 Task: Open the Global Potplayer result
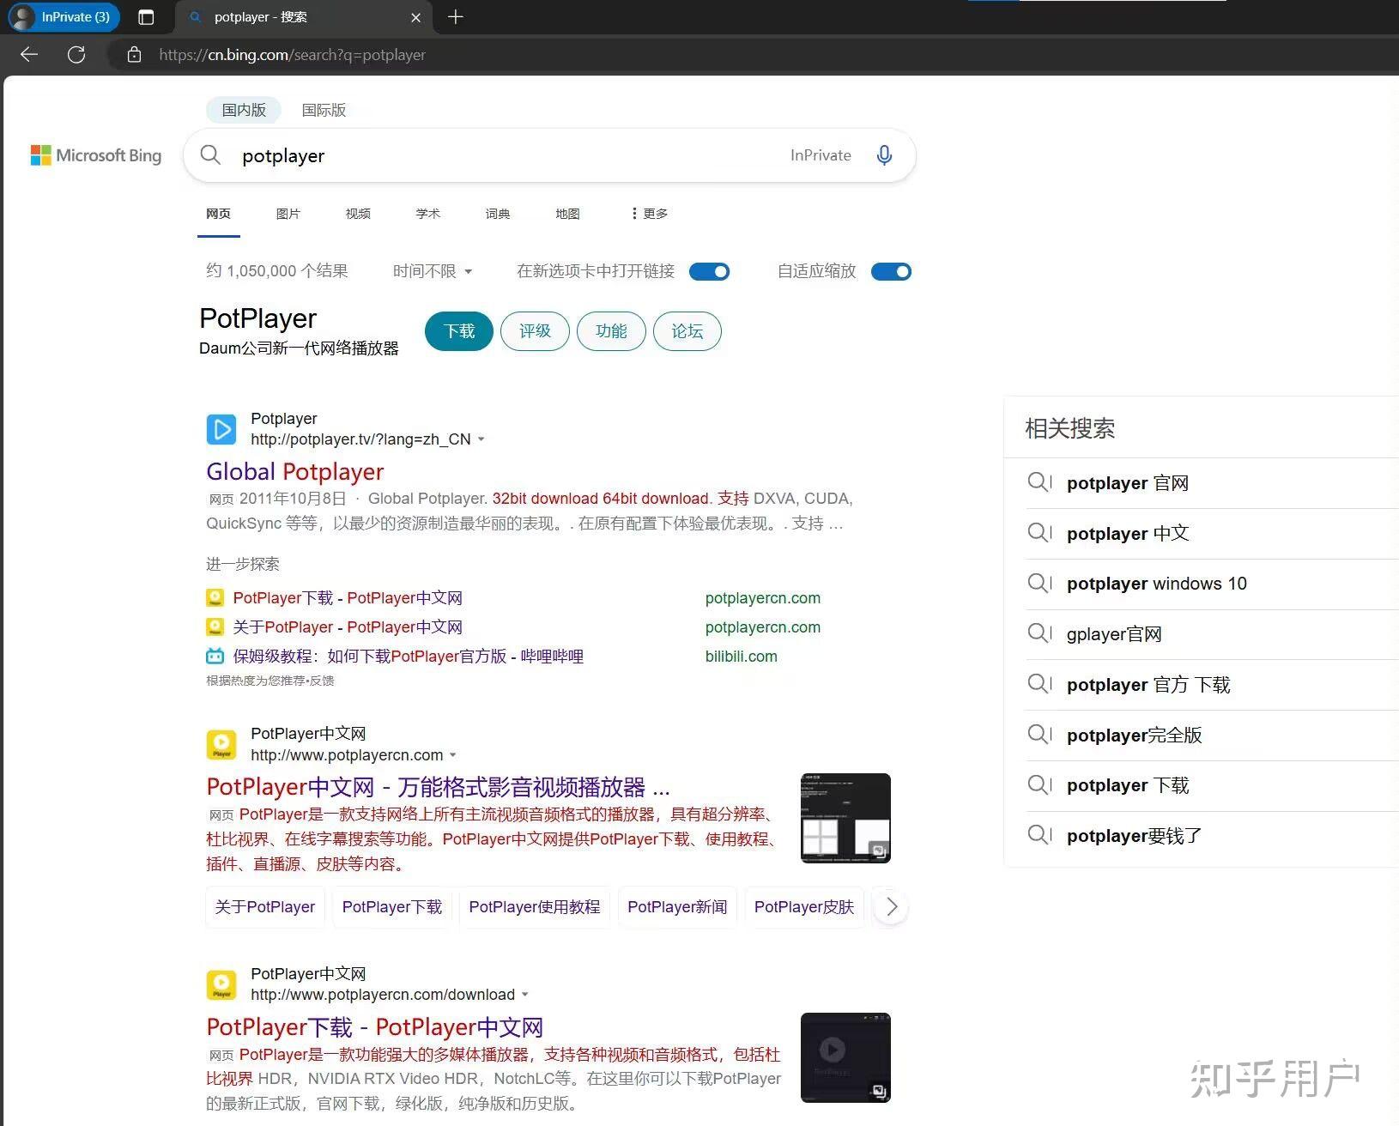294,471
